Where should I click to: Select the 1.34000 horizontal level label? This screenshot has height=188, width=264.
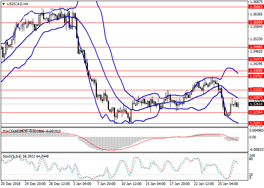tap(256, 71)
